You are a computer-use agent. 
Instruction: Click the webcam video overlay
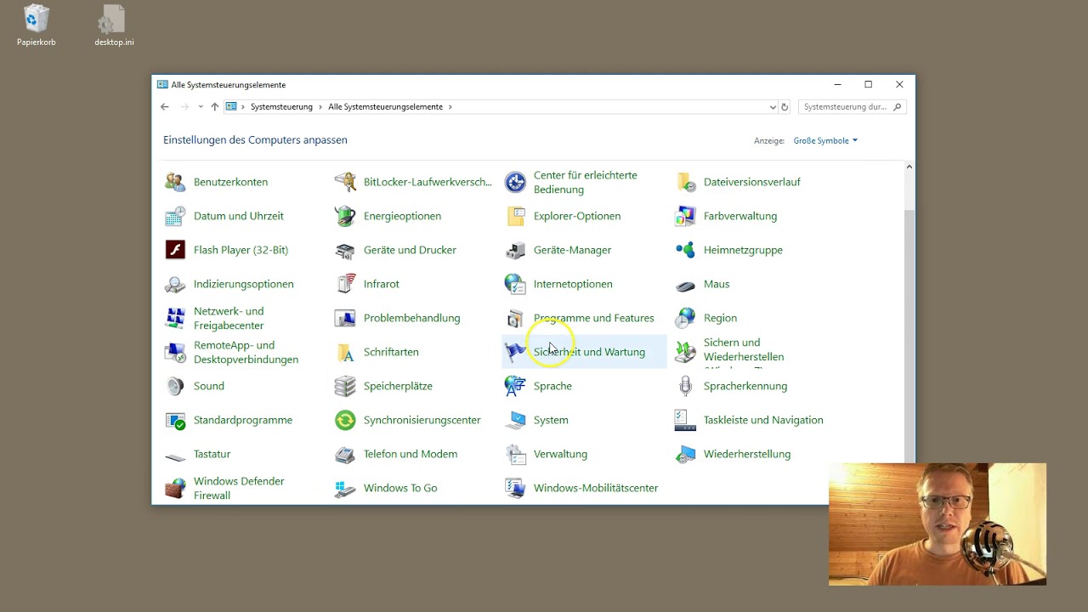(x=938, y=524)
